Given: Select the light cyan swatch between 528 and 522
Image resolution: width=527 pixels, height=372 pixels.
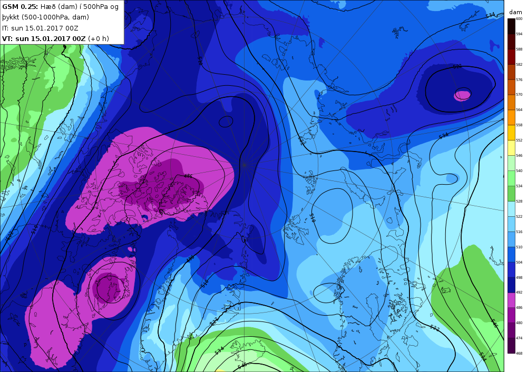Looking at the screenshot, I should 511,209.
